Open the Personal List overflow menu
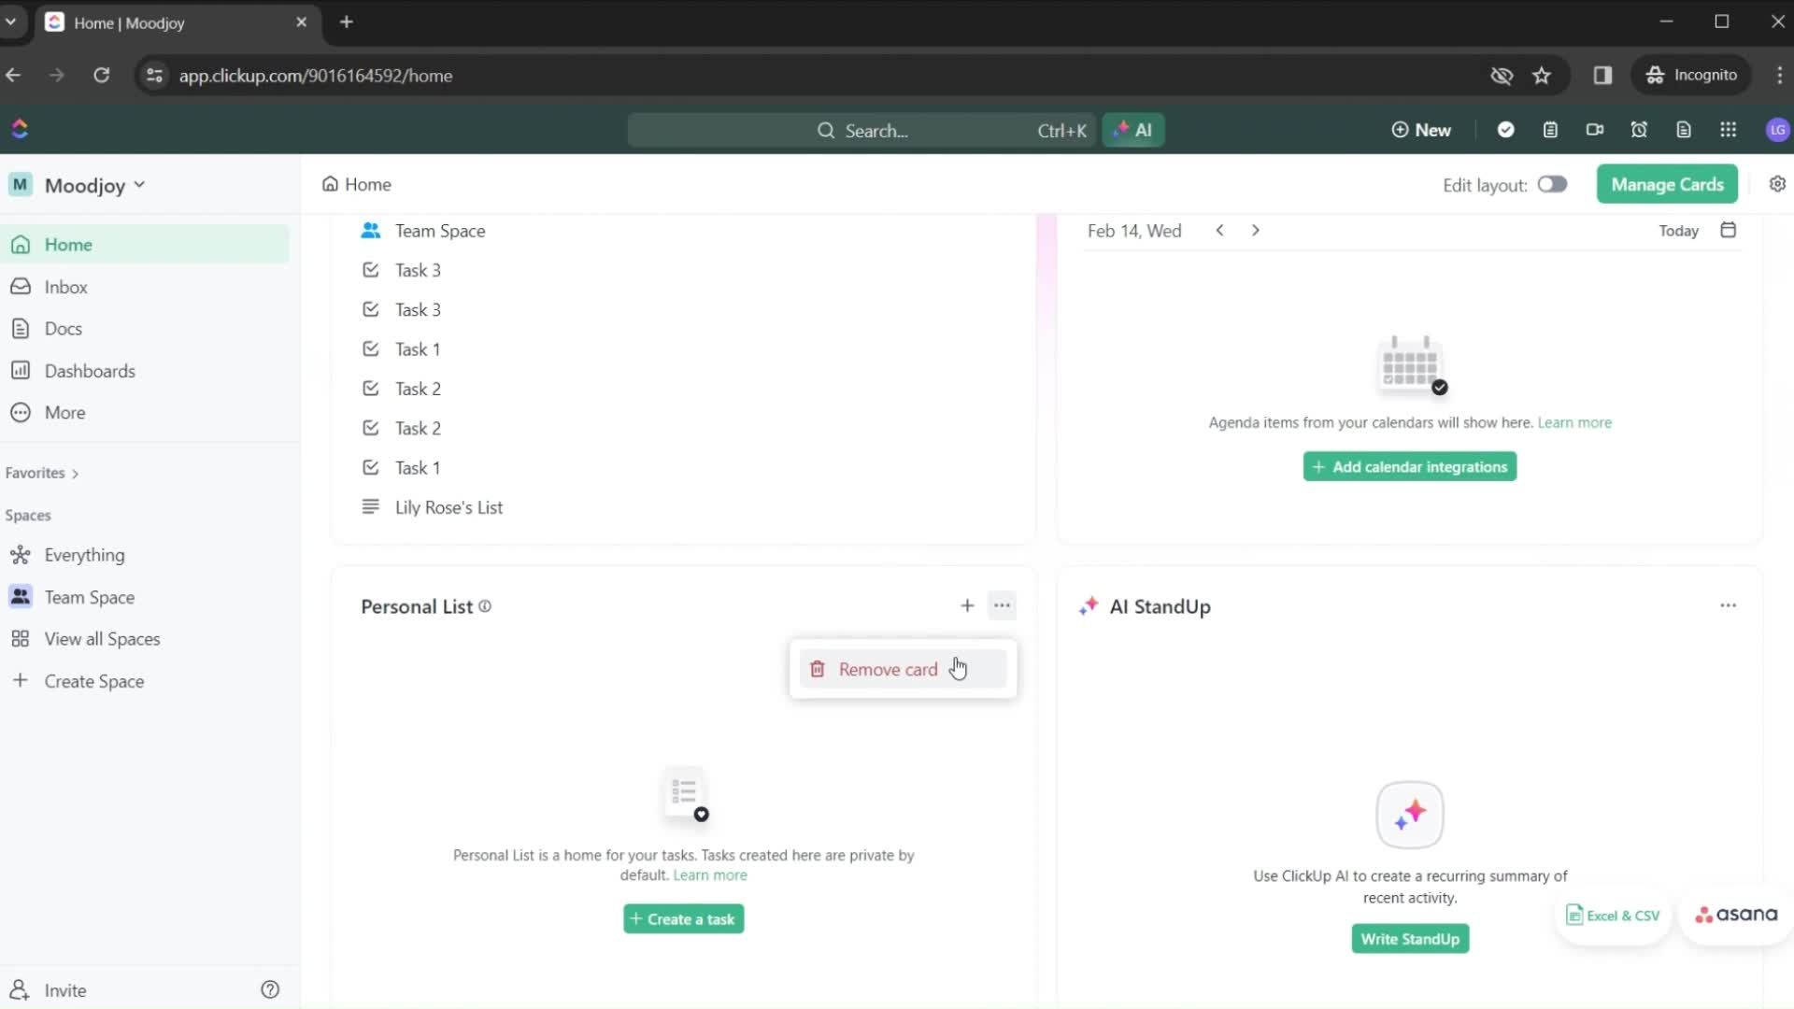 pos(1002,604)
